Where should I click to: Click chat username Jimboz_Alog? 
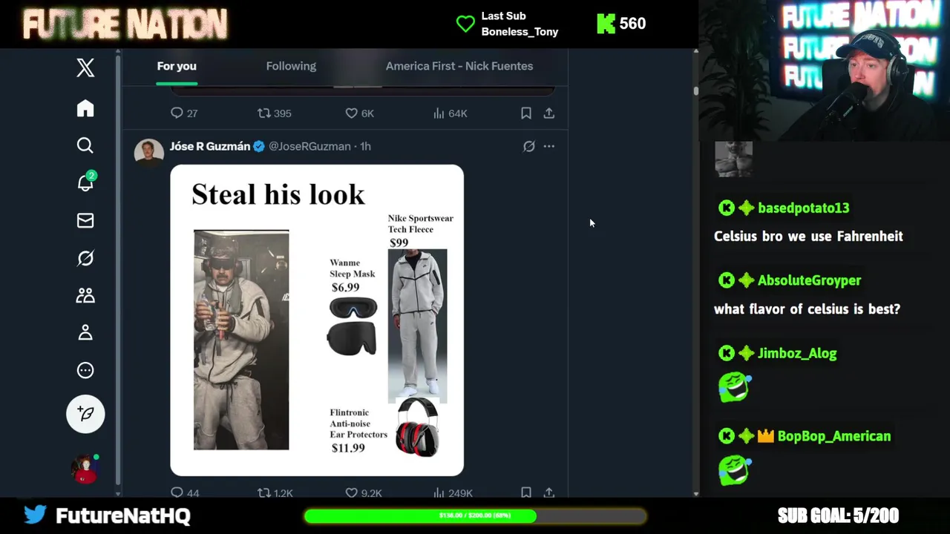coord(797,353)
